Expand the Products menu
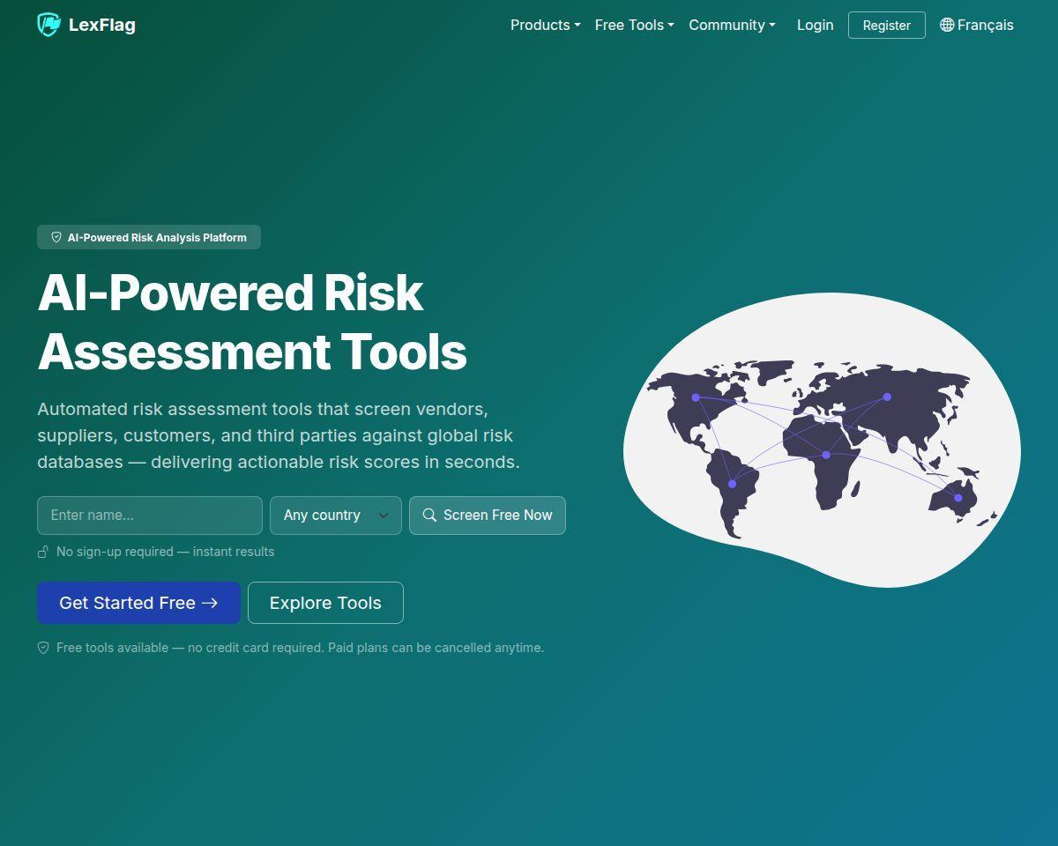The image size is (1058, 846). pos(545,25)
